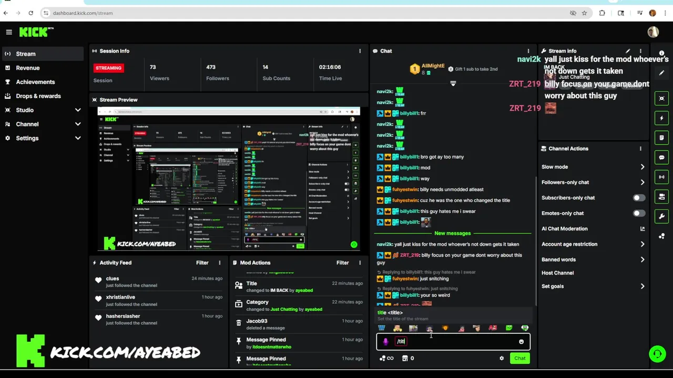Image resolution: width=673 pixels, height=378 pixels.
Task: Click Host Channel action
Action: (557, 273)
